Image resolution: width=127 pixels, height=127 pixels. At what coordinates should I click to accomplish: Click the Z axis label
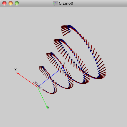(64, 64)
